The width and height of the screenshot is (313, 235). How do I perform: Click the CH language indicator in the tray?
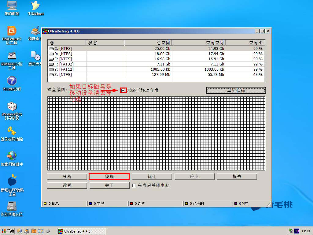click(296, 231)
